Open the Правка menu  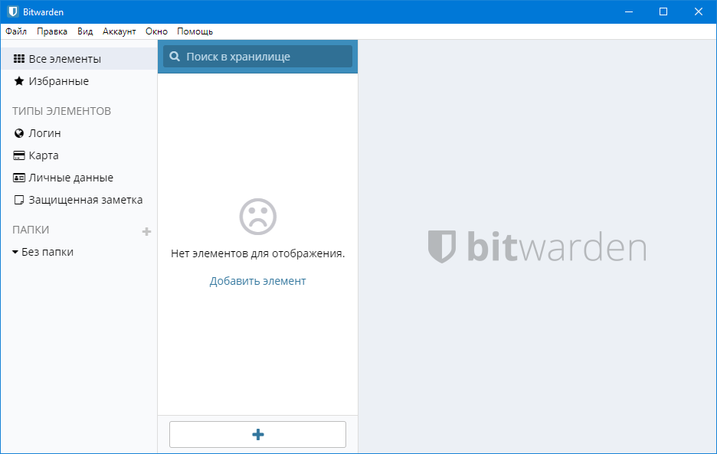point(52,31)
